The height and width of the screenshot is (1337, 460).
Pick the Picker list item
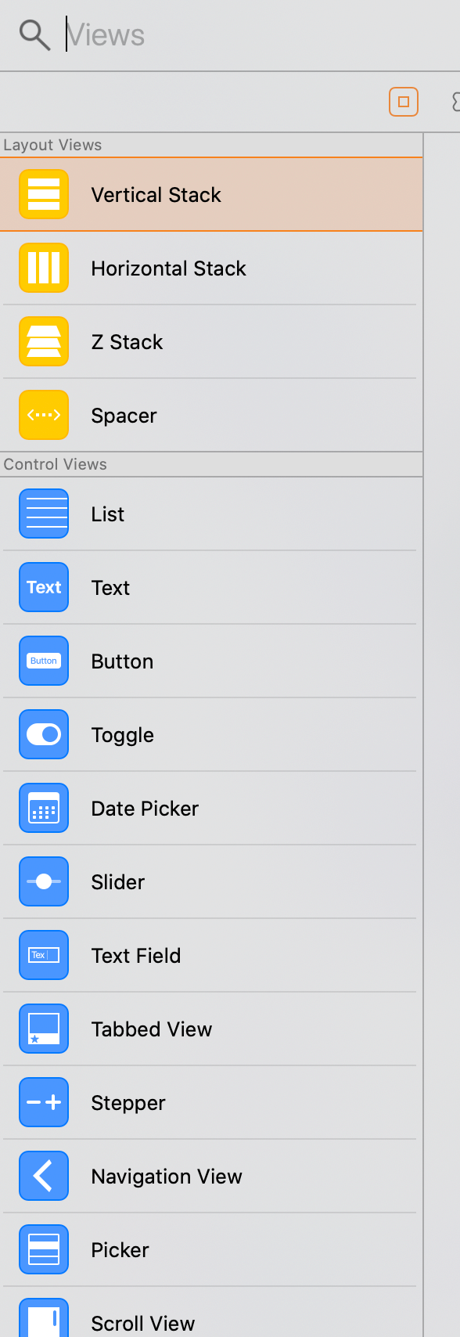tap(210, 1249)
